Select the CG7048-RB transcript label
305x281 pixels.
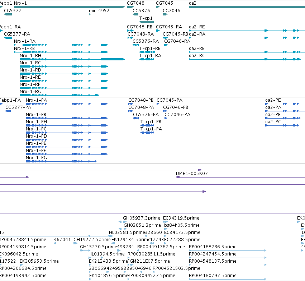coord(140,27)
